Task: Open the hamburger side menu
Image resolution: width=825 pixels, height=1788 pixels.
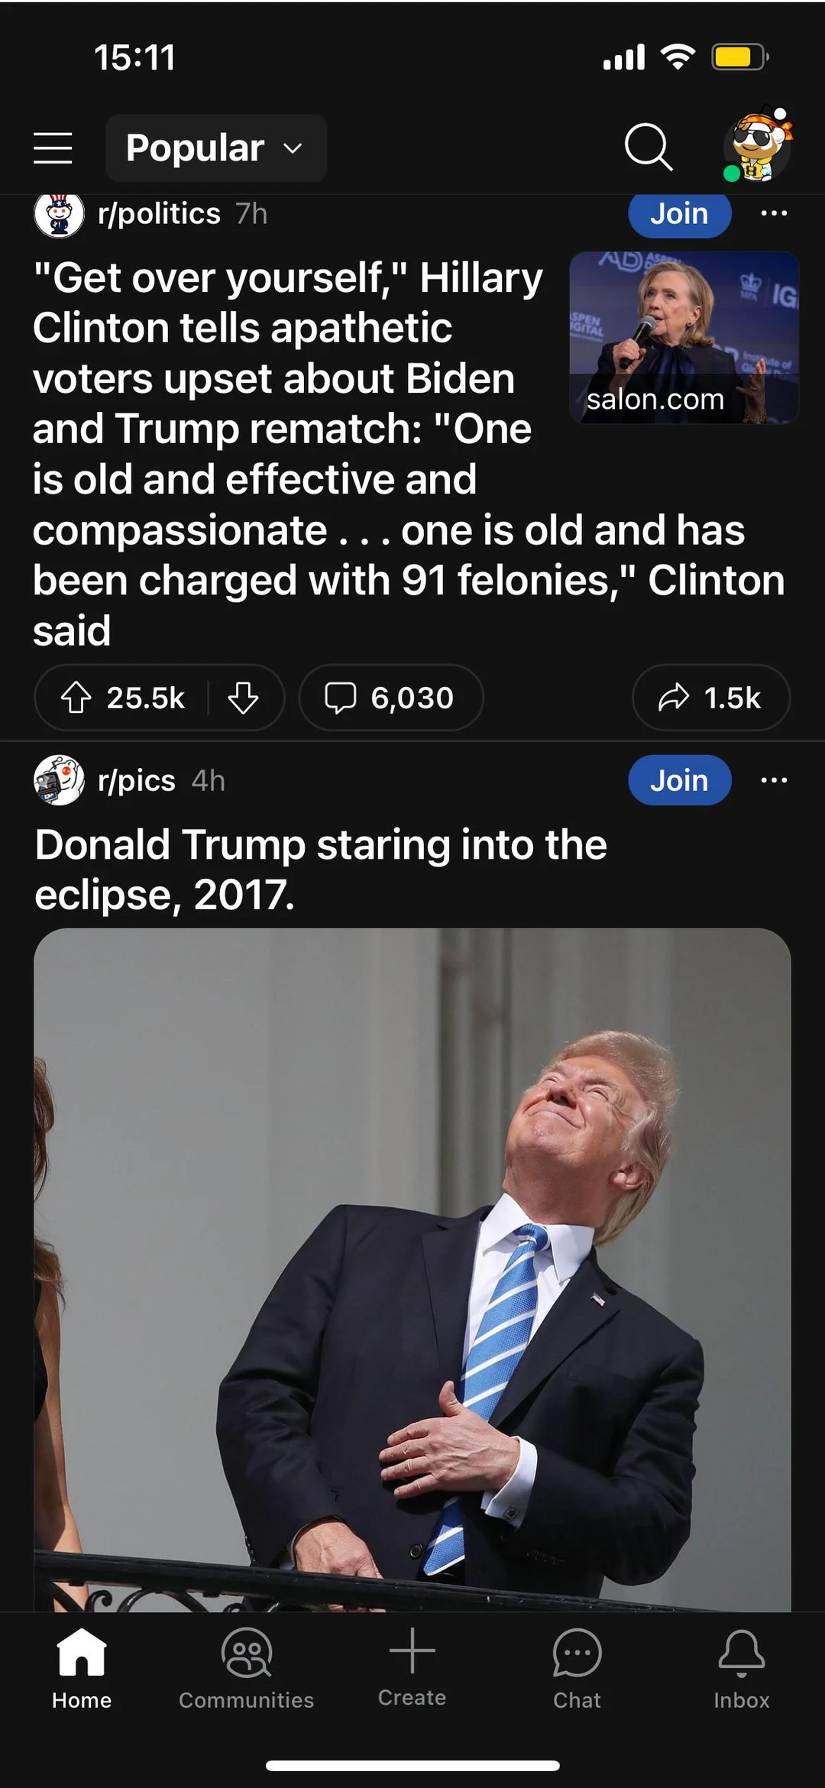Action: tap(53, 147)
